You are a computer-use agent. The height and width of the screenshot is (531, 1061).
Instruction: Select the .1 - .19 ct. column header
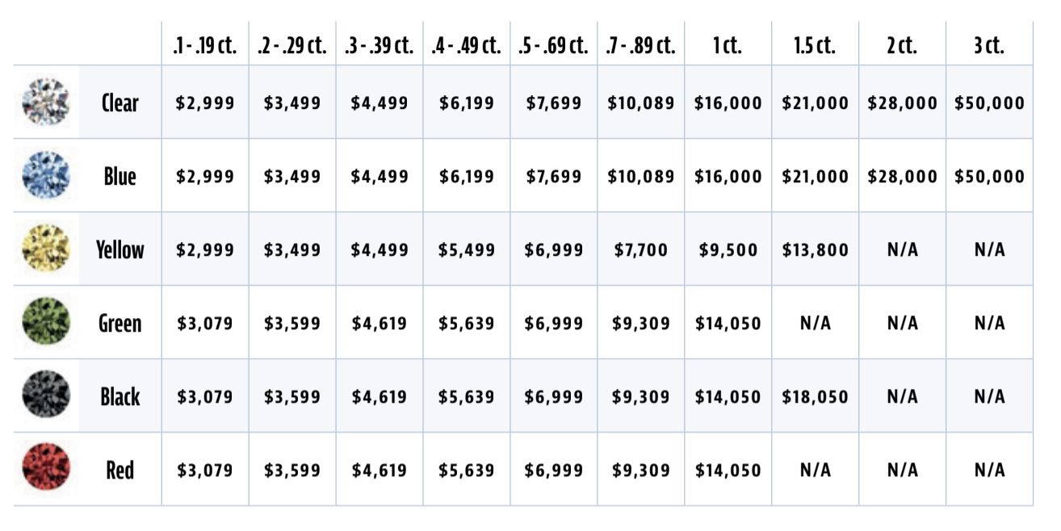point(204,45)
